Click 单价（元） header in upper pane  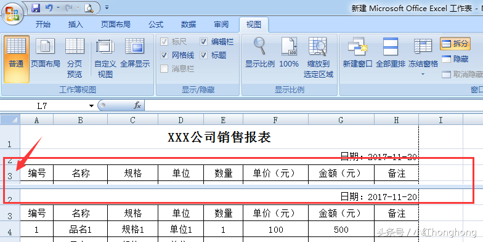click(x=275, y=173)
